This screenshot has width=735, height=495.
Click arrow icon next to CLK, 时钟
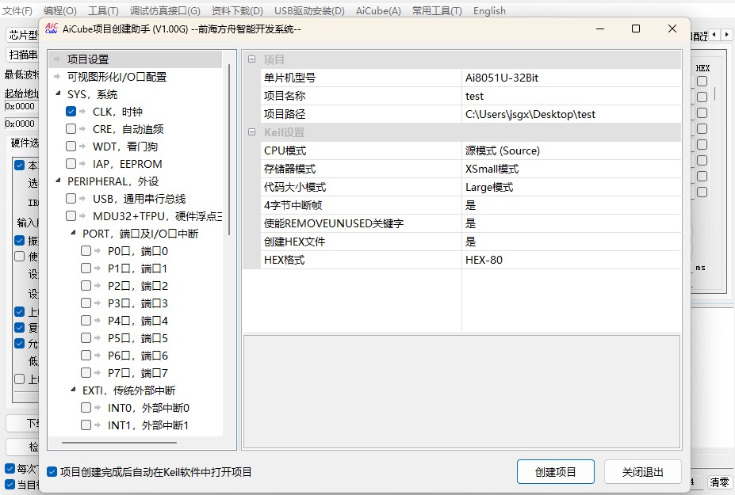pyautogui.click(x=82, y=112)
